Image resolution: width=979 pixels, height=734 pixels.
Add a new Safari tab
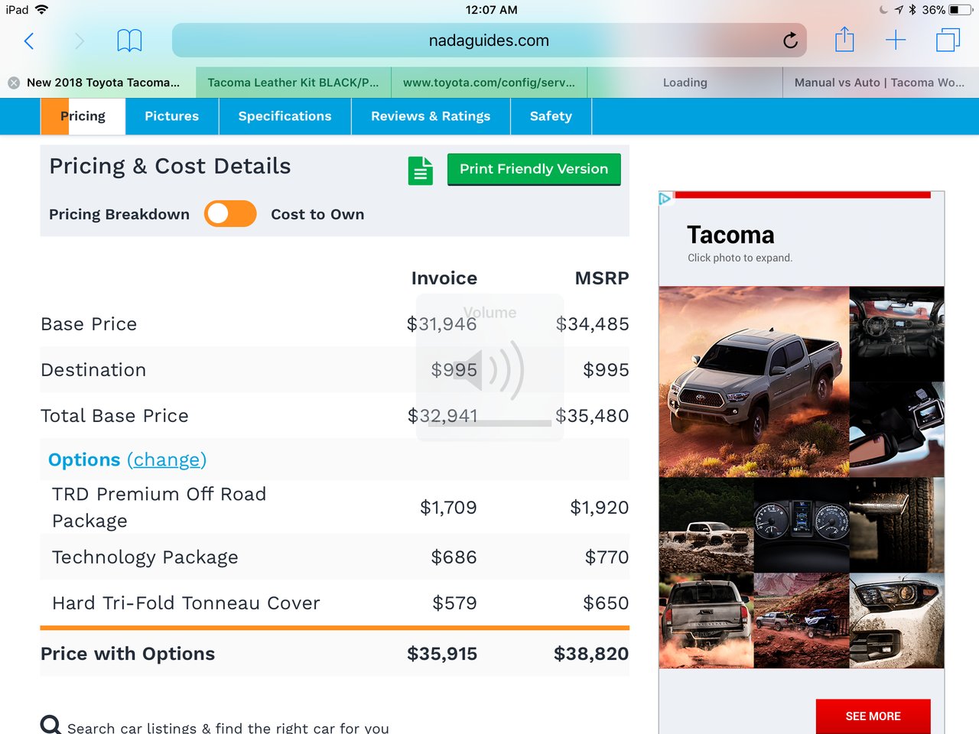[x=896, y=41]
